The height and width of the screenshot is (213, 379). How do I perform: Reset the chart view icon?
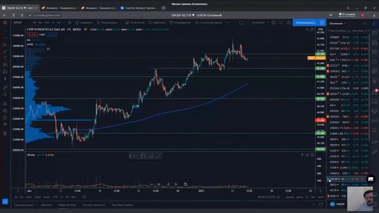[185, 184]
